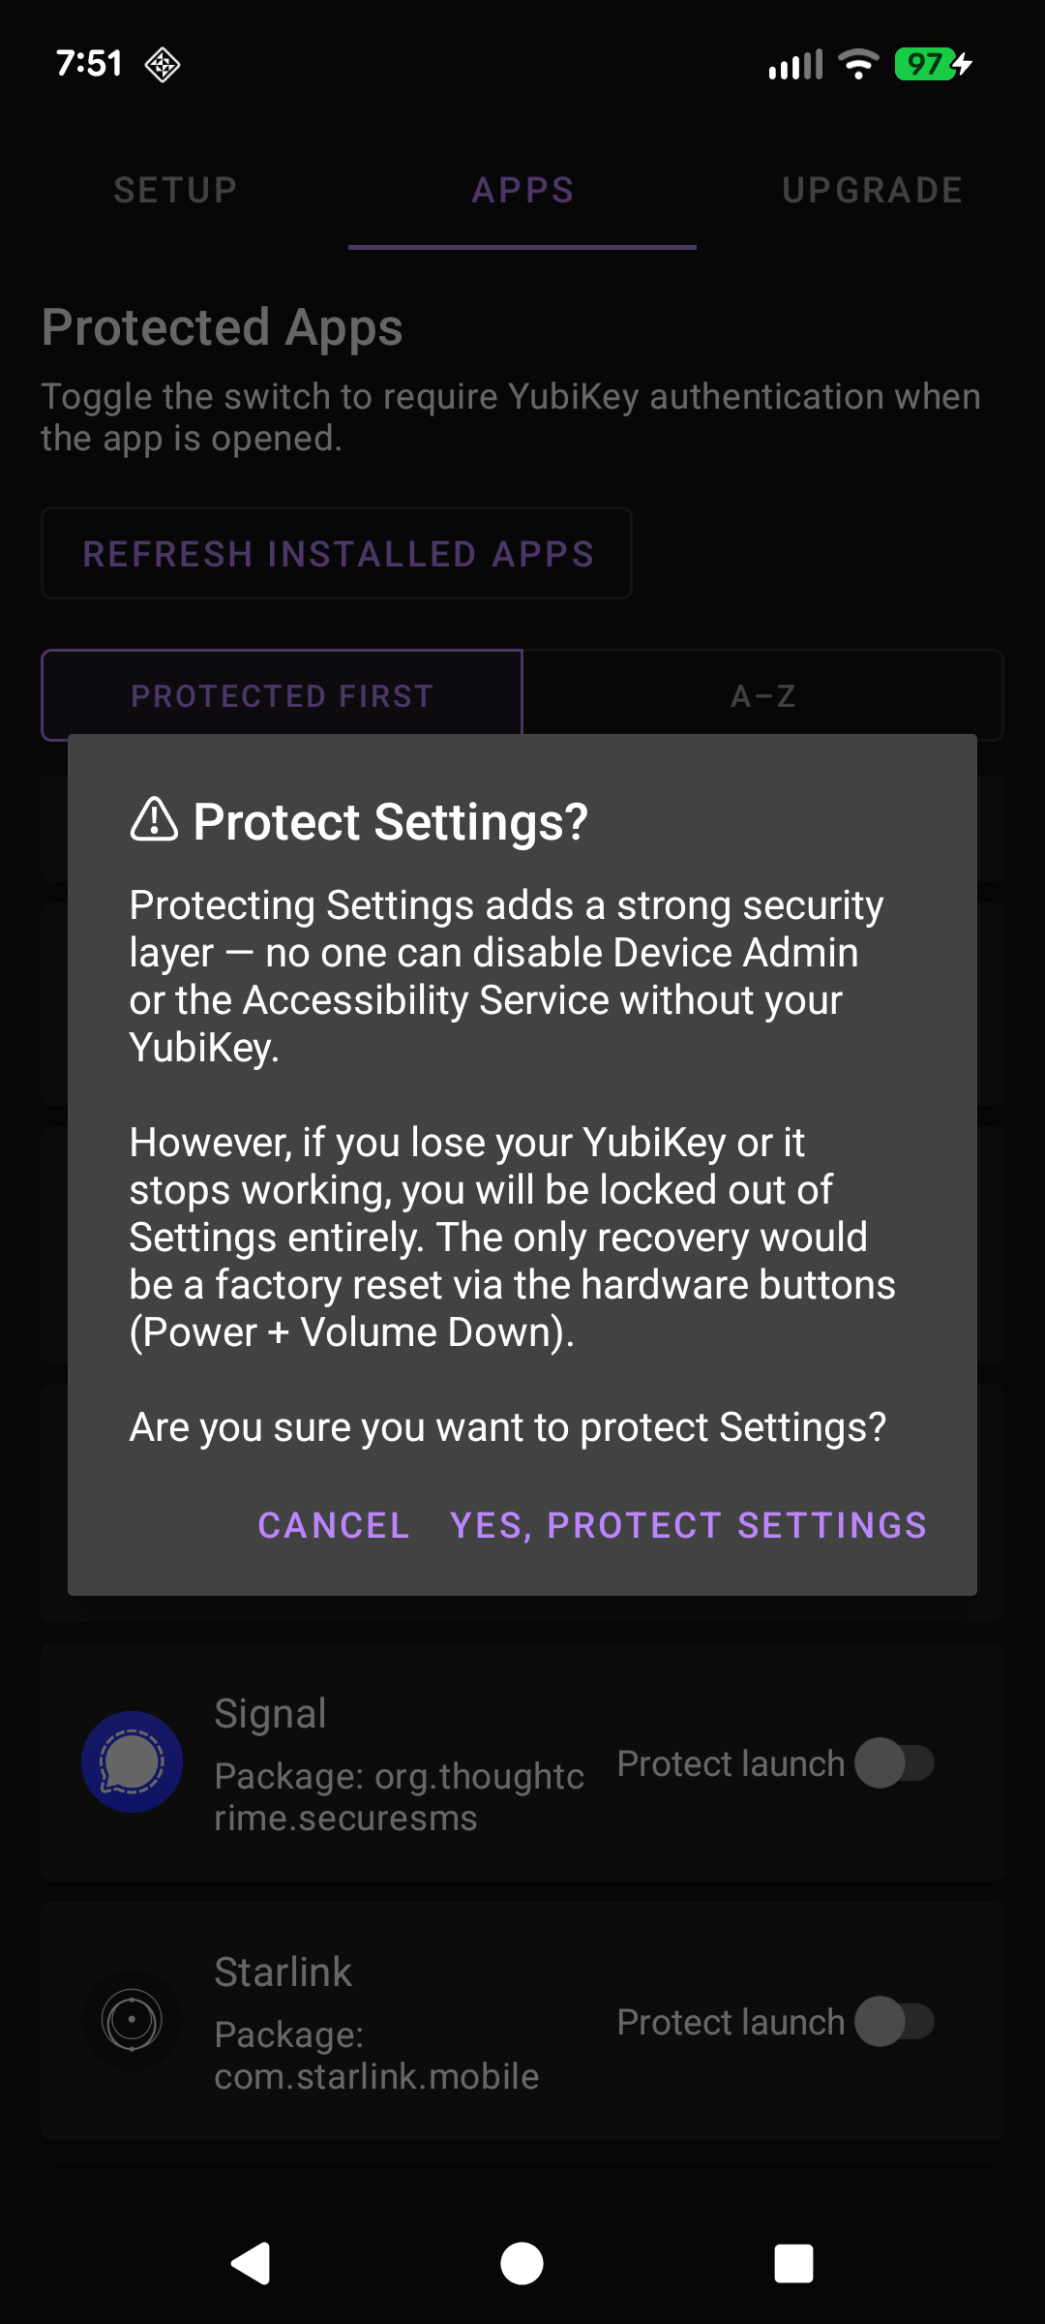Tap the Wi-Fi status icon

pos(857,62)
